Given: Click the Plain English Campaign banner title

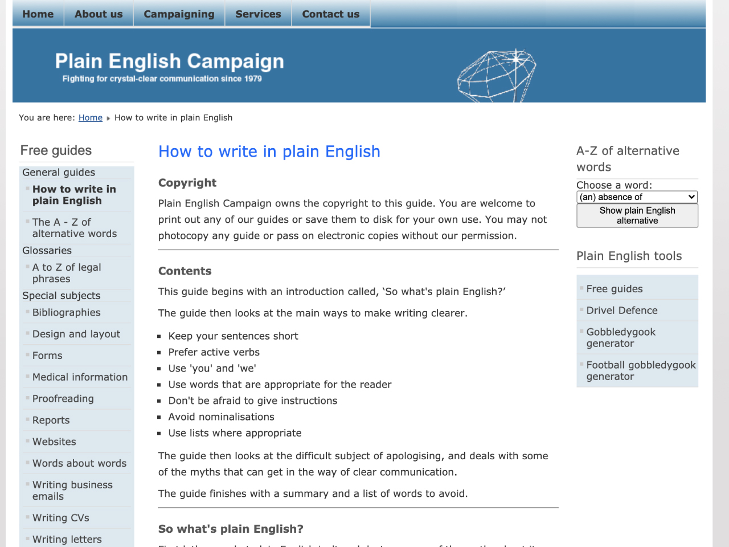Looking at the screenshot, I should click(169, 61).
